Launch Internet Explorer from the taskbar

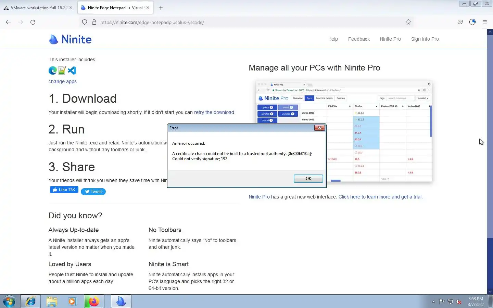pyautogui.click(x=30, y=301)
